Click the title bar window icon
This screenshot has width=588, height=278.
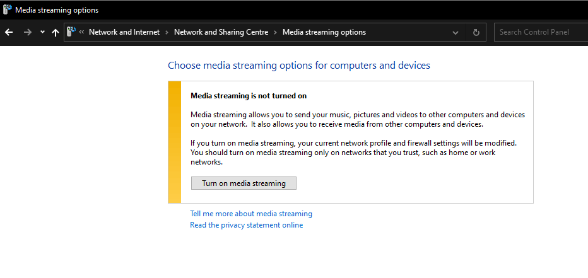pyautogui.click(x=7, y=9)
